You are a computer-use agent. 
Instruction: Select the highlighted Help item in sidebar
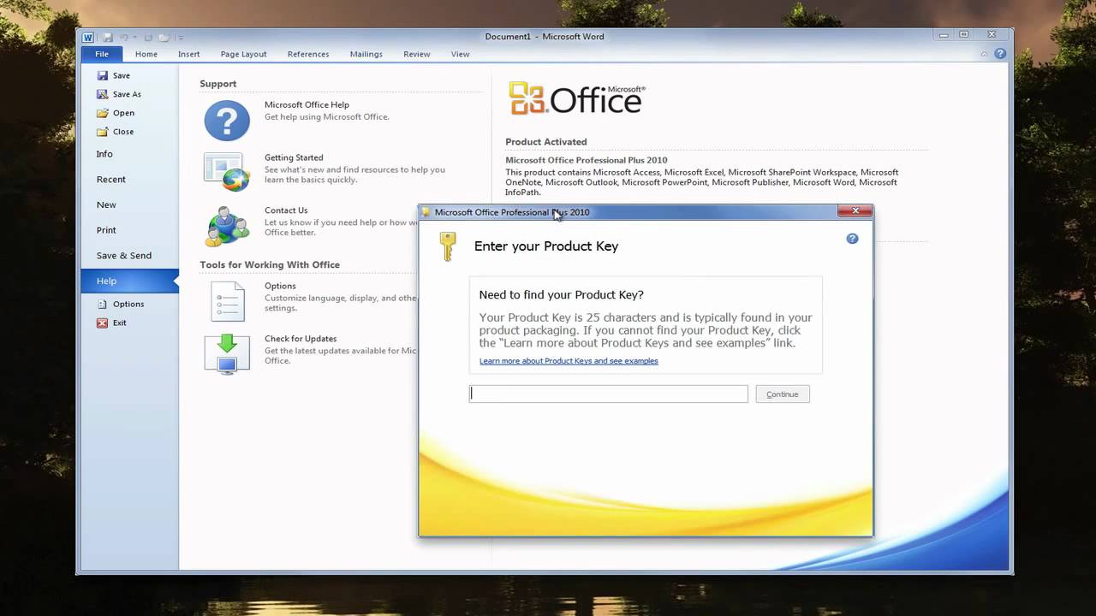pos(130,281)
